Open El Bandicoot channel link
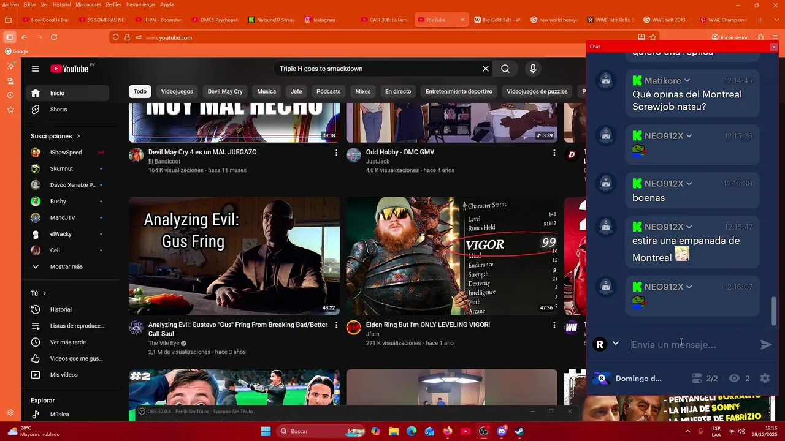Screen dimensions: 785x441 coord(164,162)
